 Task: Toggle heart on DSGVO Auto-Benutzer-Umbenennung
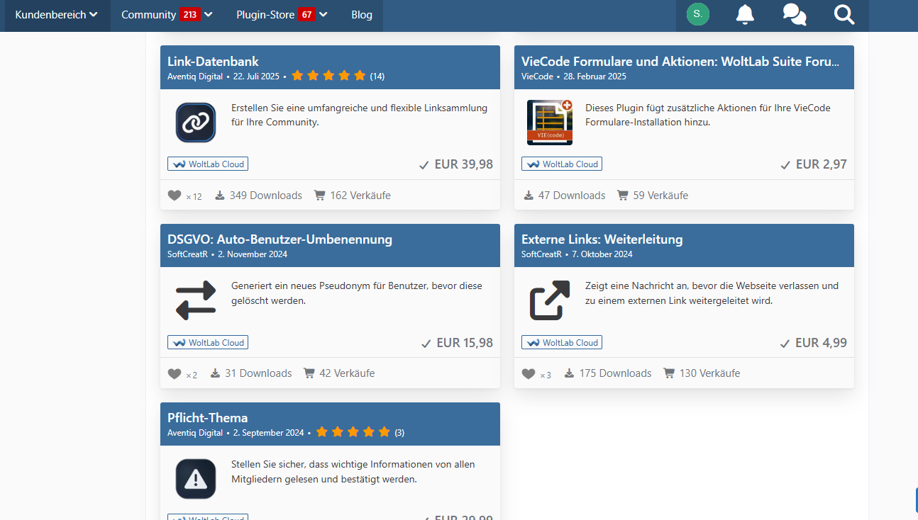175,373
